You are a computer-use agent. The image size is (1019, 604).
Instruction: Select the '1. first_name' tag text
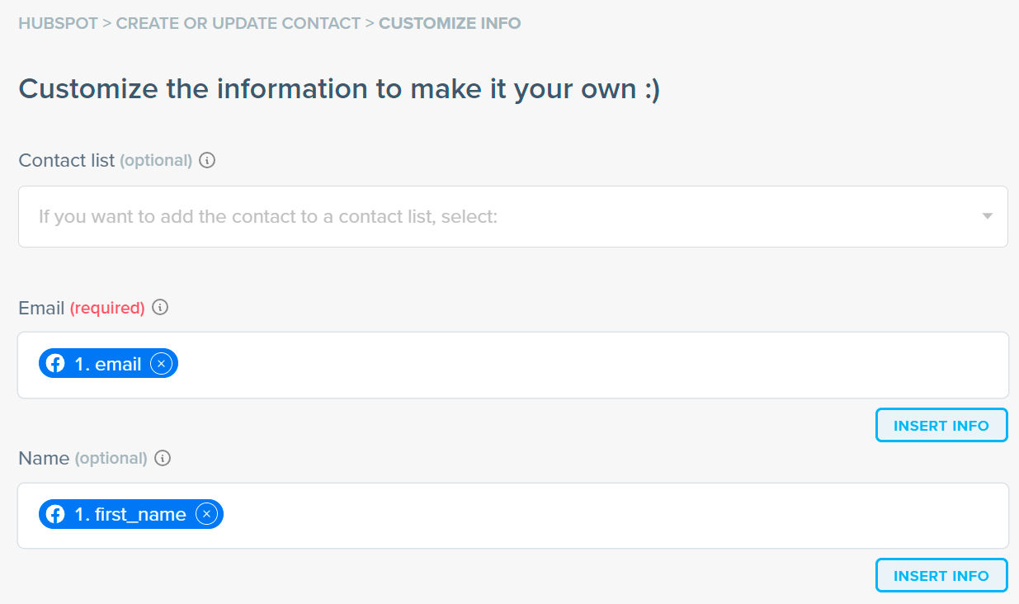(130, 515)
